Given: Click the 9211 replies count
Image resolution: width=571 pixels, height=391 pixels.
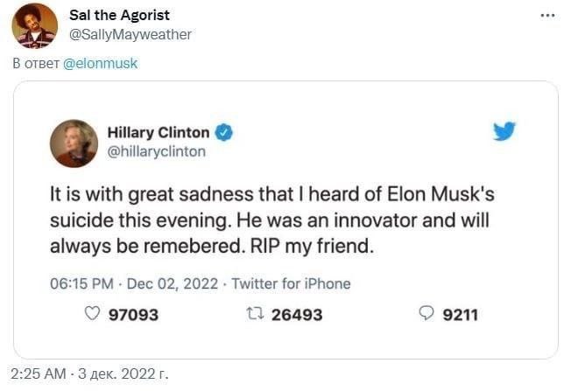Looking at the screenshot, I should tap(461, 315).
